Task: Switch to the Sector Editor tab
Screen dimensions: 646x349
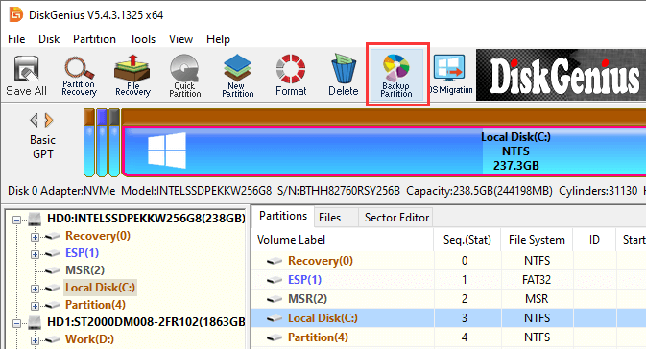Action: pos(396,218)
